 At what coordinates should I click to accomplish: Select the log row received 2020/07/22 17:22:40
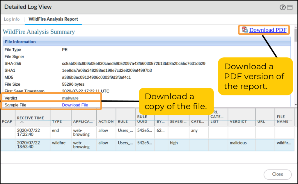(147, 132)
